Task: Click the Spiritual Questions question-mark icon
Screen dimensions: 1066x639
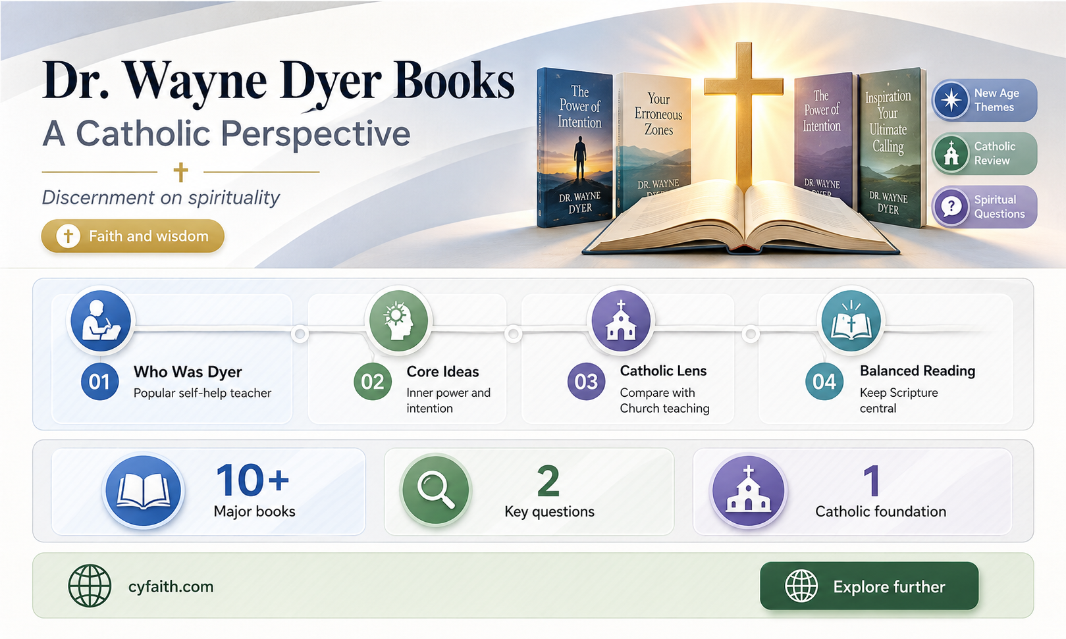Action: 951,207
